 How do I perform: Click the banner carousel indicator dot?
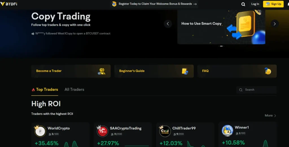click(221, 46)
